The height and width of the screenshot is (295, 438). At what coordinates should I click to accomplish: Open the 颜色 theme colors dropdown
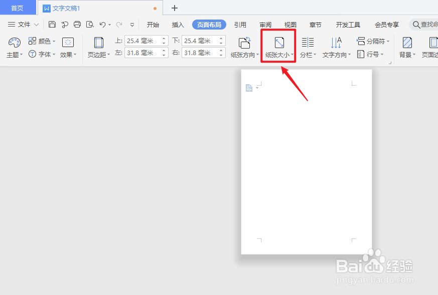tap(42, 41)
